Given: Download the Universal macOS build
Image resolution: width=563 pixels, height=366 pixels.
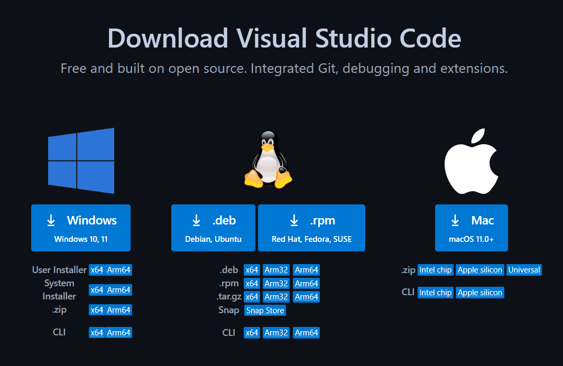Looking at the screenshot, I should (x=524, y=269).
